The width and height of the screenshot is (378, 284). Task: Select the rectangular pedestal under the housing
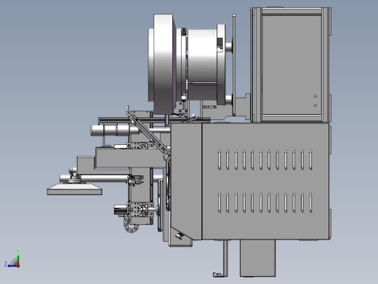pyautogui.click(x=257, y=258)
